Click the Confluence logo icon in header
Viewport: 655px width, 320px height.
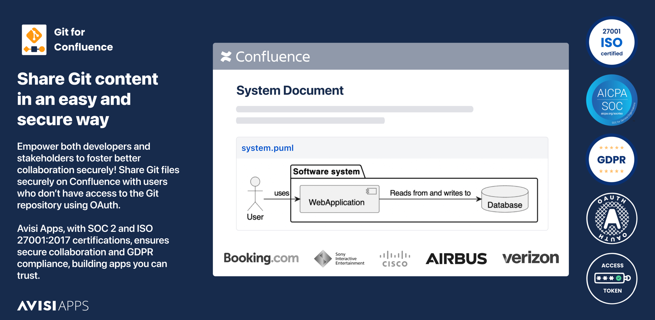click(226, 57)
